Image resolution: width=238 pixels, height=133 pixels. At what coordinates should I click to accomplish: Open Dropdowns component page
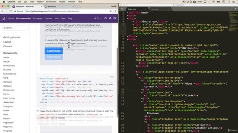click(x=9, y=90)
